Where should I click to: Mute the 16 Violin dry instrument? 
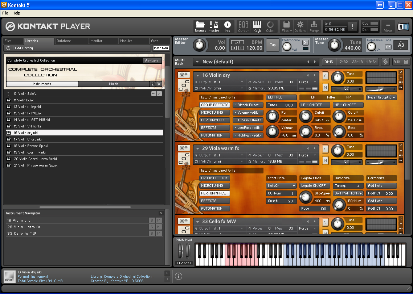point(325,88)
